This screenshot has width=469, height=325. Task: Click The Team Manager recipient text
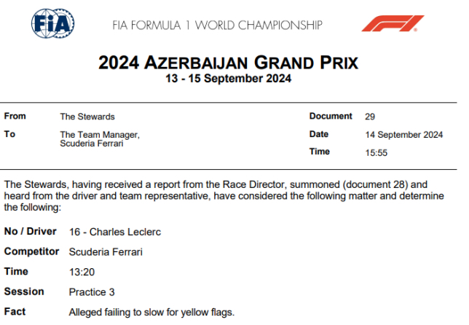(x=100, y=135)
